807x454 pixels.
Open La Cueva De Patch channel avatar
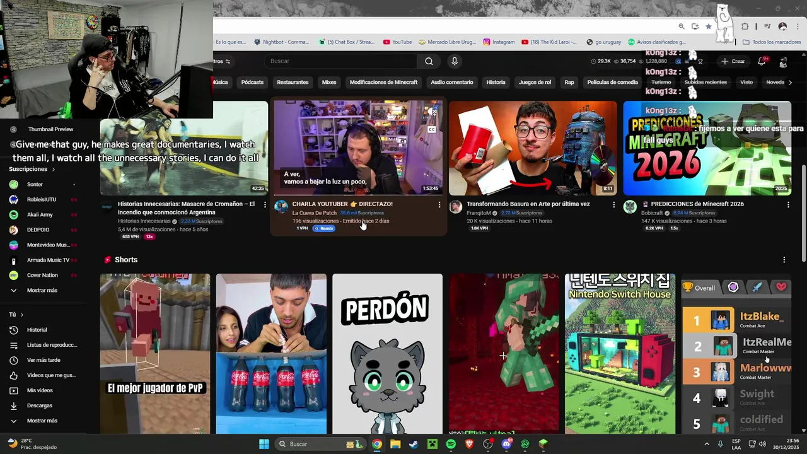(x=281, y=207)
